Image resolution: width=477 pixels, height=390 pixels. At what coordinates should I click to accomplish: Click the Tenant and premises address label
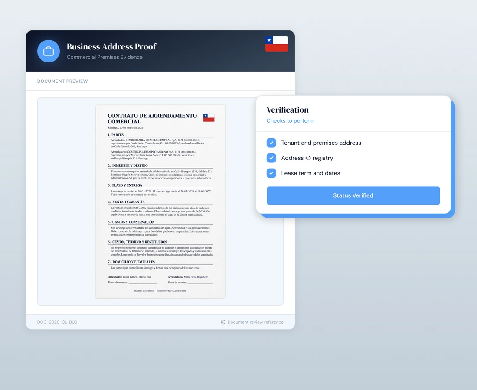click(x=321, y=143)
